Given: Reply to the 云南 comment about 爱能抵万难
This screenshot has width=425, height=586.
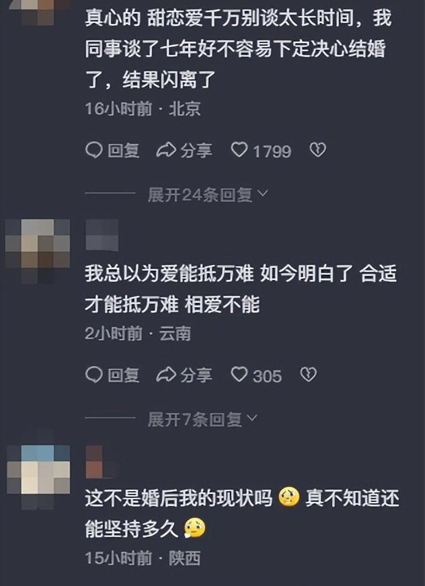Looking at the screenshot, I should (112, 375).
